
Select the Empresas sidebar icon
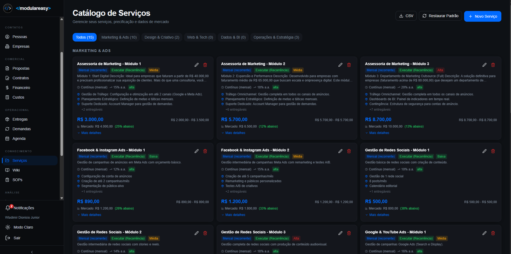pos(21,46)
